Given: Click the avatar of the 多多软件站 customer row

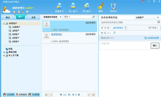Looking at the screenshot, I should pyautogui.click(x=47, y=36).
